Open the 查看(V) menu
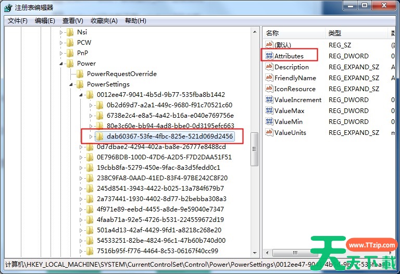This screenshot has width=400, height=274. click(x=73, y=21)
